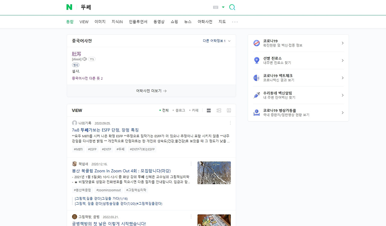Switch to the VIEW search tab
The image size is (386, 226).
pos(84,22)
